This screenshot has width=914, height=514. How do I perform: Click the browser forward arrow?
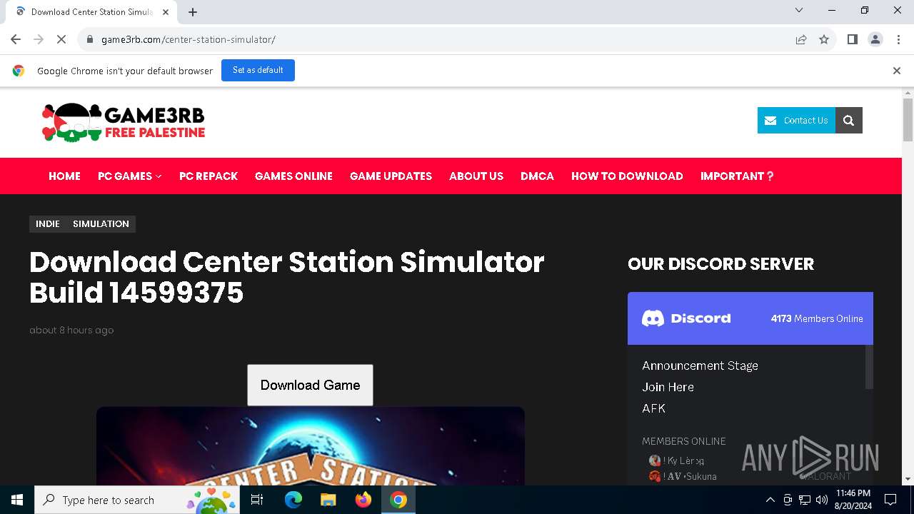pos(39,39)
